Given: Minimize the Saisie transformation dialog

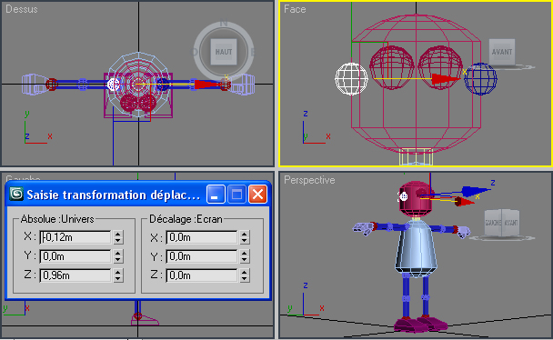Looking at the screenshot, I should [216, 195].
